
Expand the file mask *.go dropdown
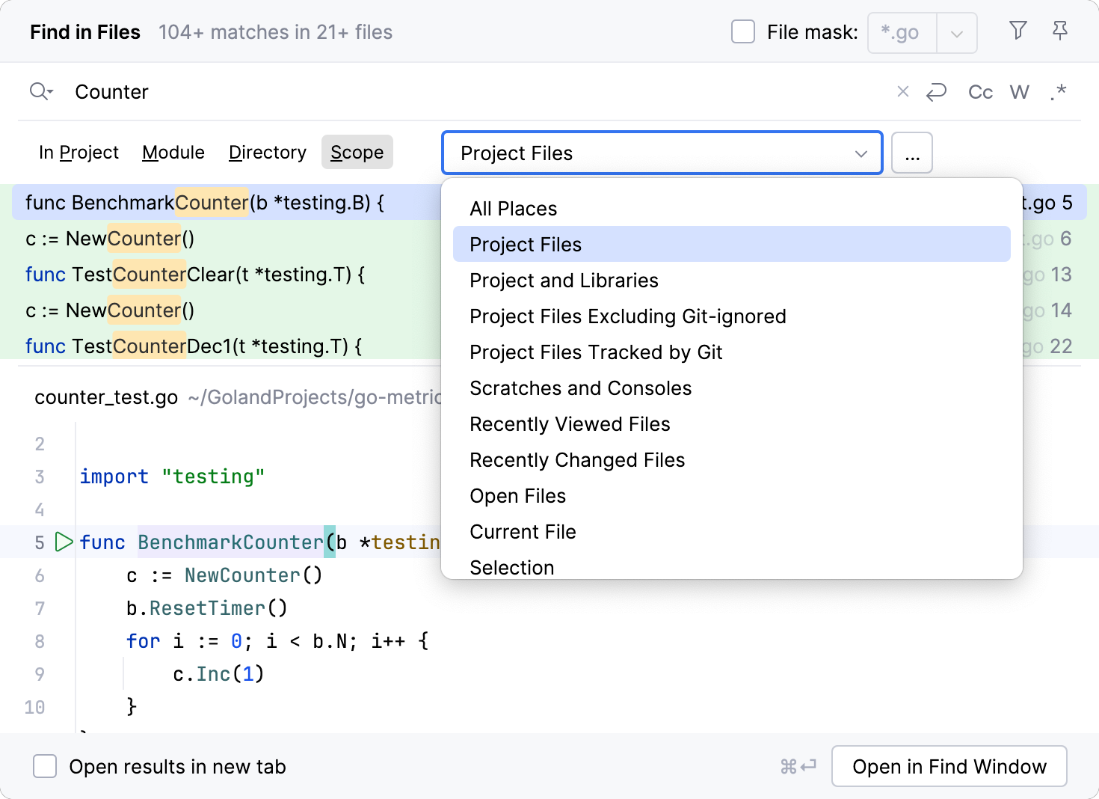956,34
